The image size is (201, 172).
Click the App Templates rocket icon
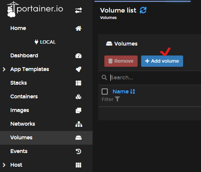click(79, 69)
